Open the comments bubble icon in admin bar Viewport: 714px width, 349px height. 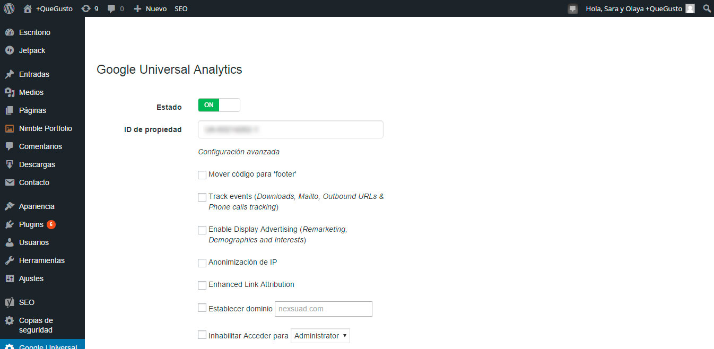click(111, 8)
